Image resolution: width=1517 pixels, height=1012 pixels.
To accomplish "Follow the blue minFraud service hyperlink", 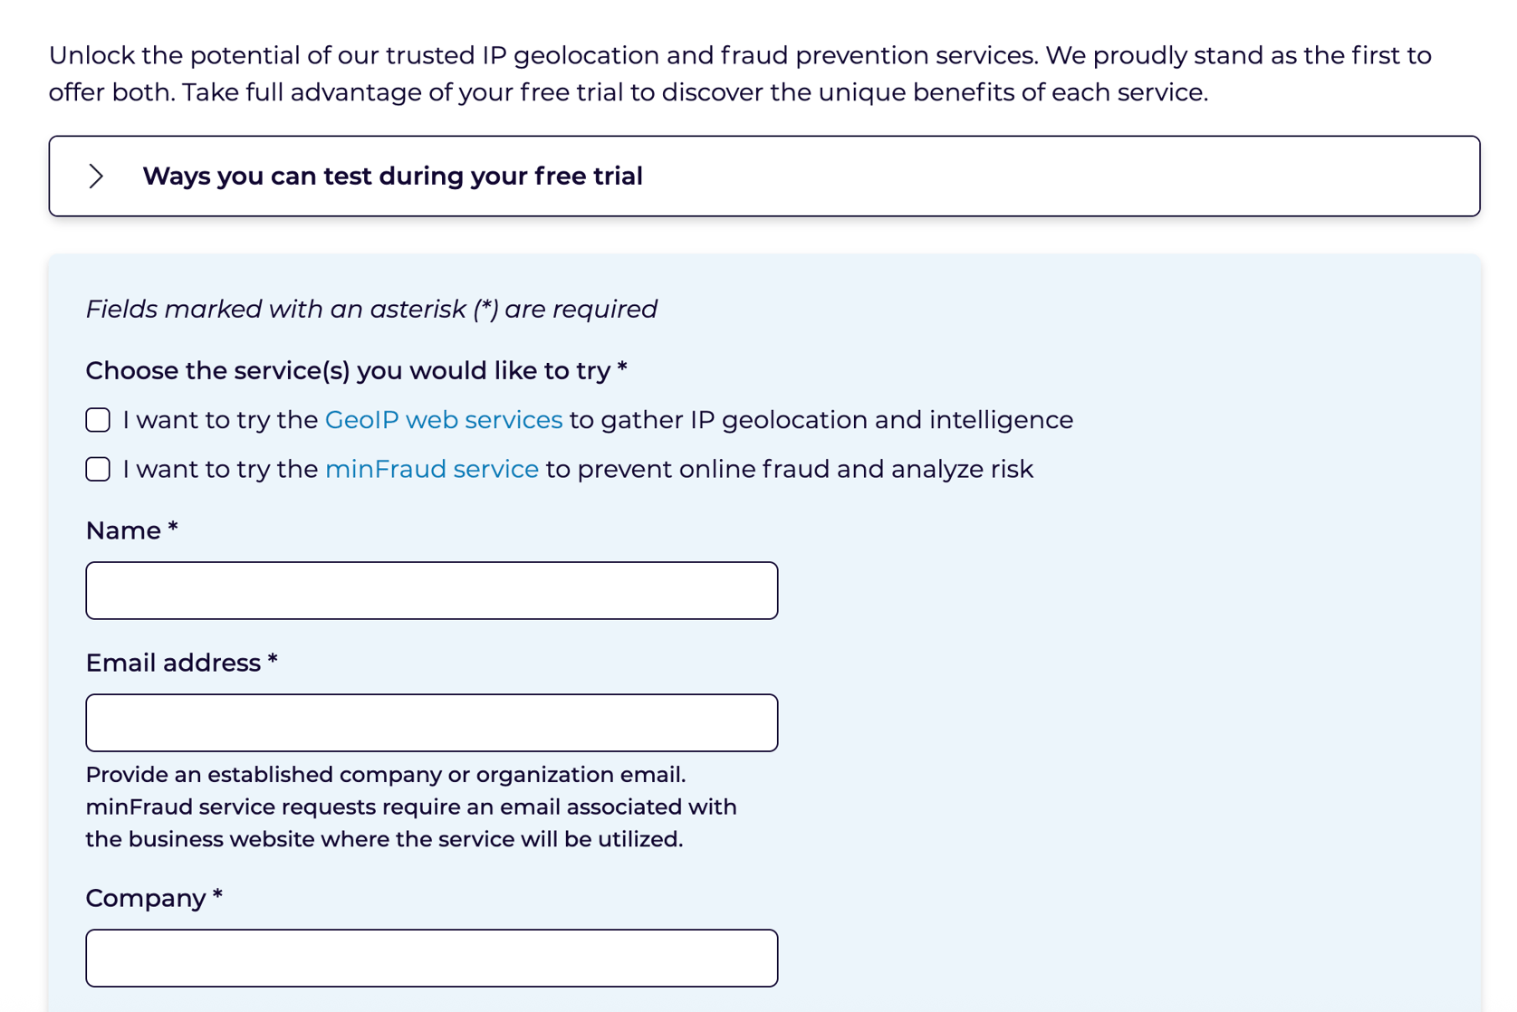I will point(432,469).
